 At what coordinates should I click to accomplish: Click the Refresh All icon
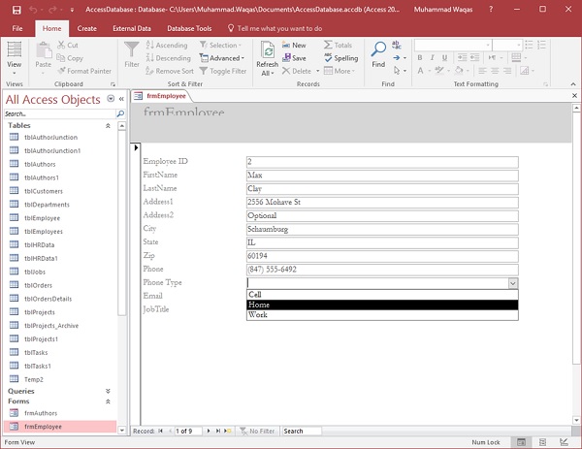[268, 50]
